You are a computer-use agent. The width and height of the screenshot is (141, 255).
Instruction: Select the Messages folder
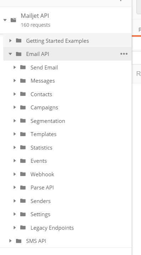pyautogui.click(x=67, y=80)
